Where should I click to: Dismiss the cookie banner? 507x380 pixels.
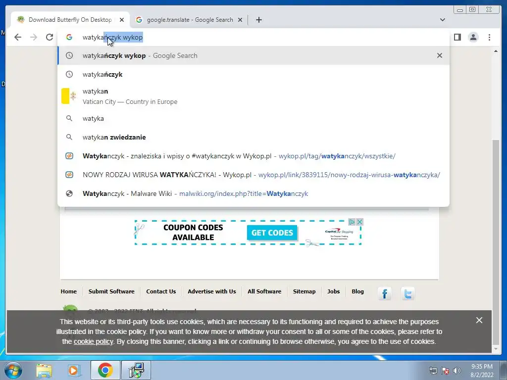(x=479, y=320)
